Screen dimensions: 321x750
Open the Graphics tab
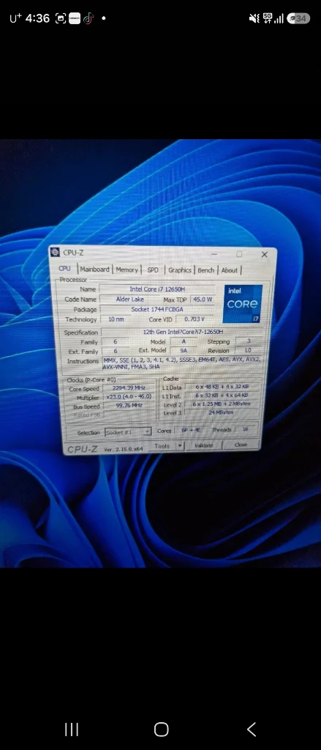[x=180, y=270]
